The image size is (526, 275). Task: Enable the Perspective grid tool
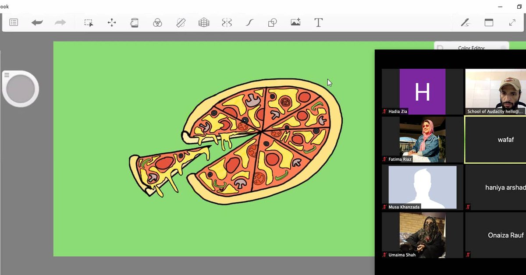(204, 23)
